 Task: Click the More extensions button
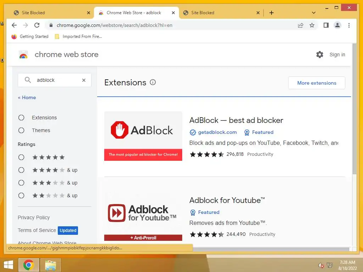coord(317,83)
